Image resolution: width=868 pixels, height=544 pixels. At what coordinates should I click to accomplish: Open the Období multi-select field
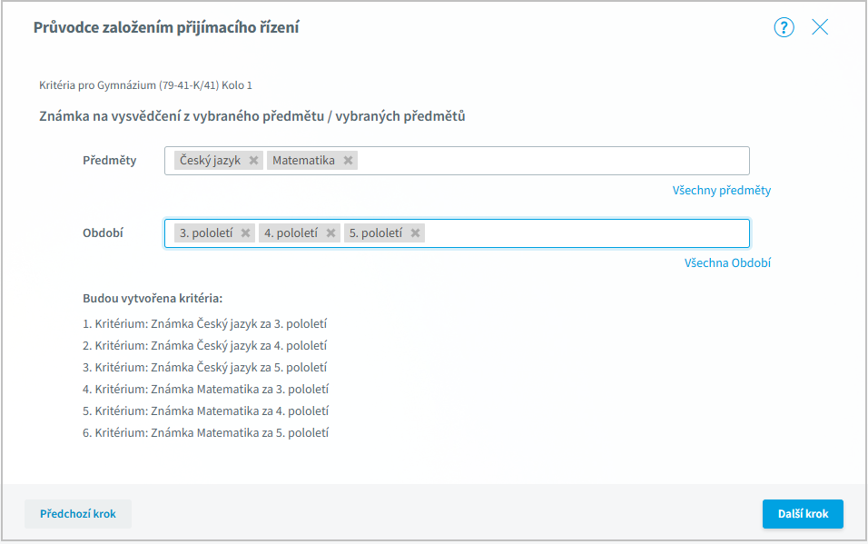pos(457,233)
